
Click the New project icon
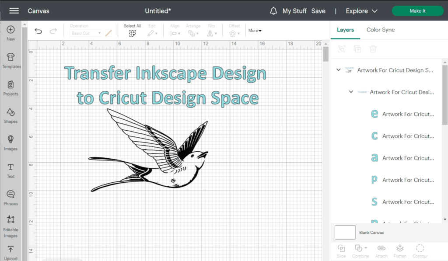(x=10, y=30)
